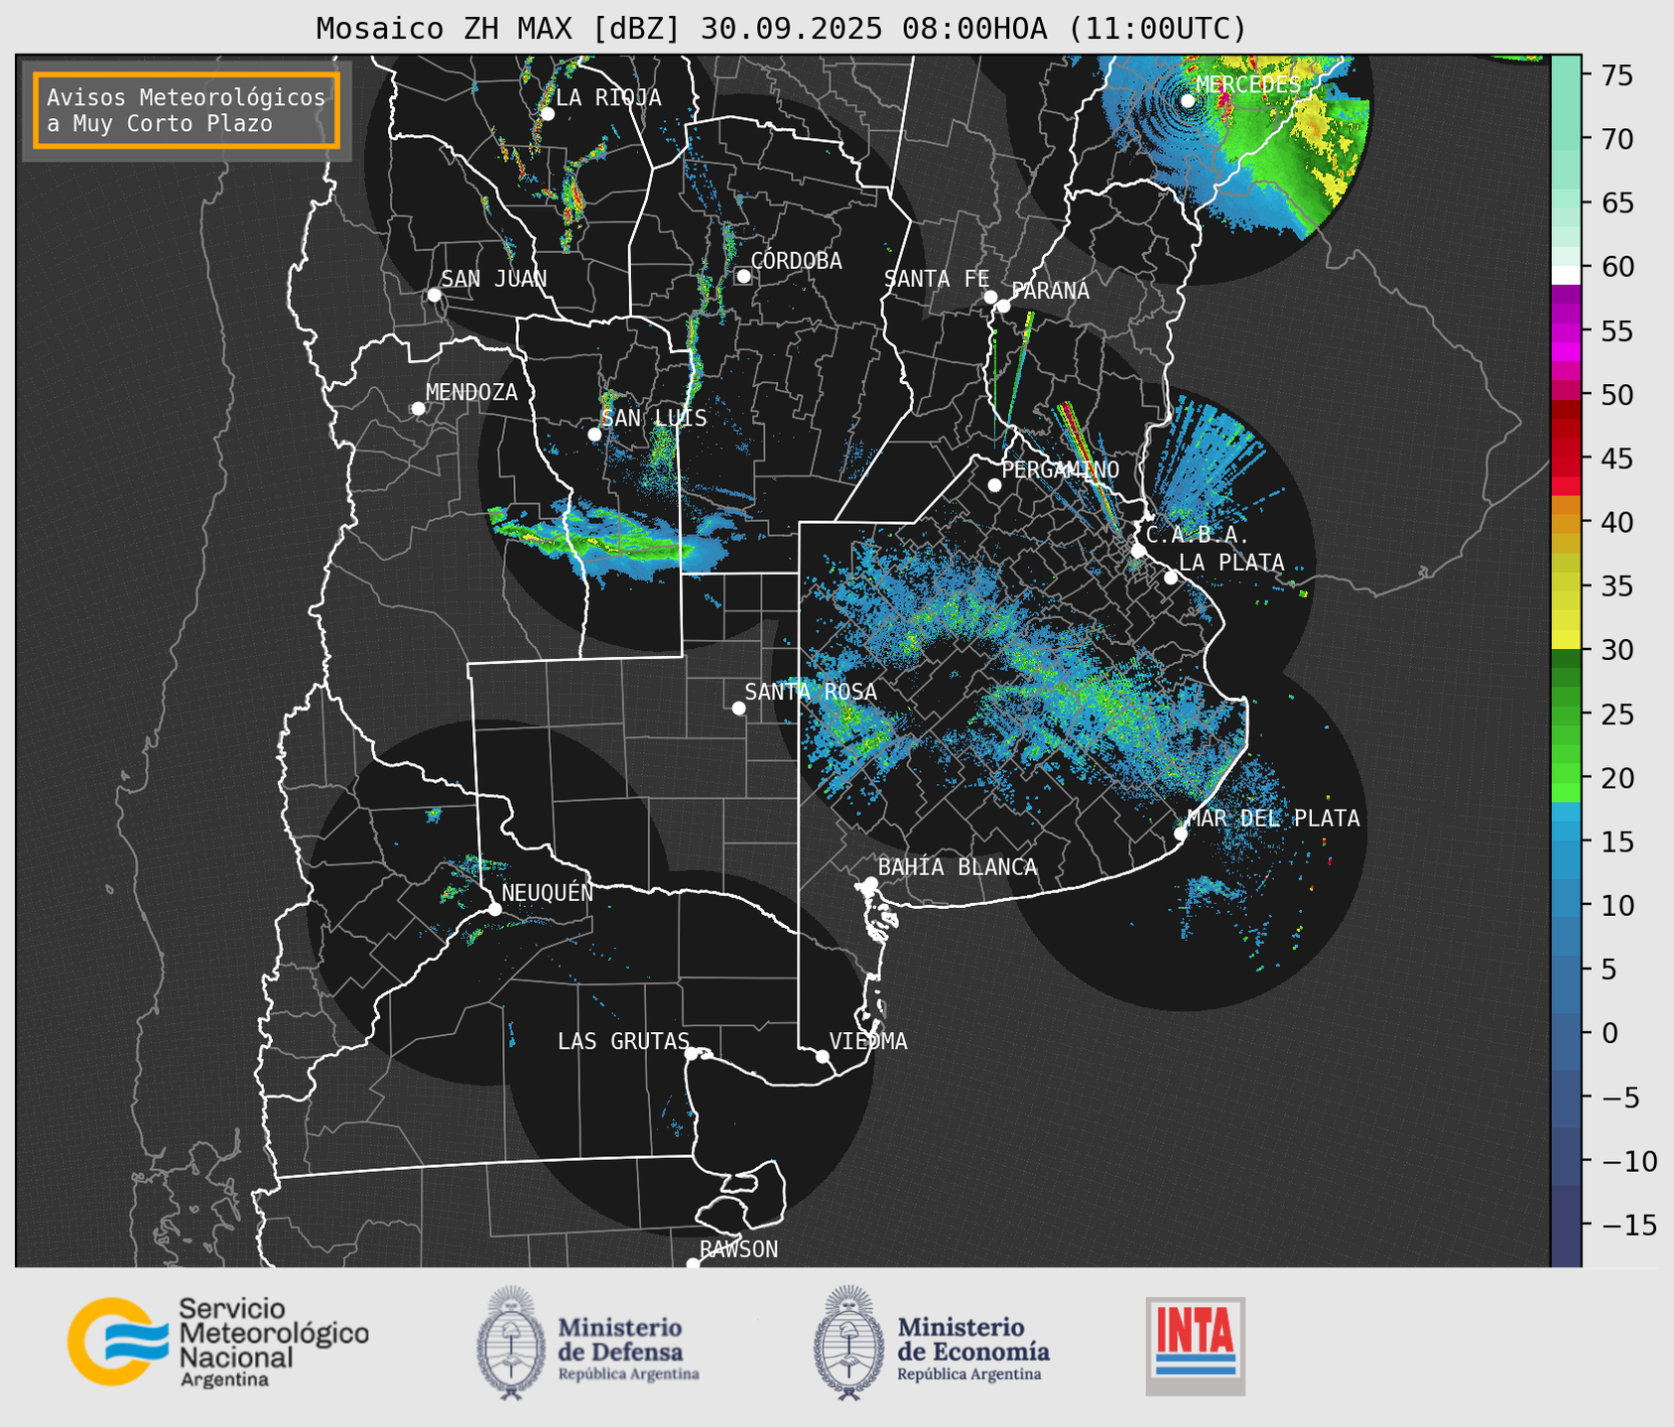Click the Mercedes radar site marker dot
The width and height of the screenshot is (1674, 1427).
(x=1188, y=100)
